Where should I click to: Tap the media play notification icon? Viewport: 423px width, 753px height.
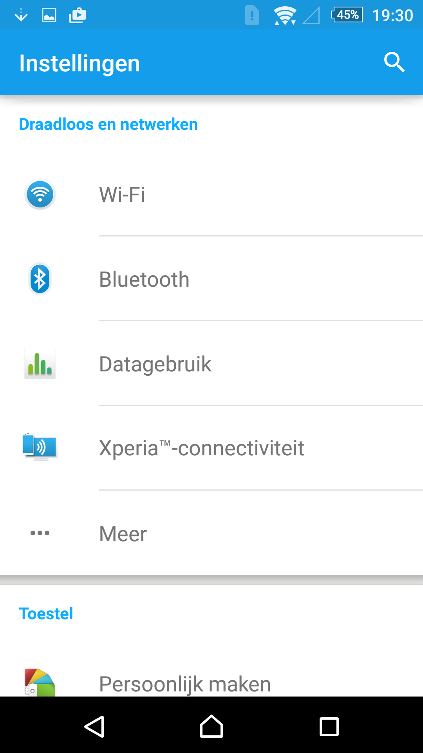point(78,15)
